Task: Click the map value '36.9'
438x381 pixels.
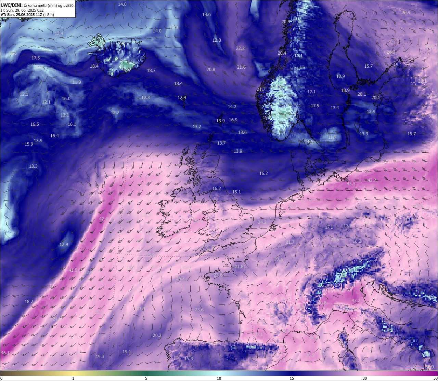Action: pos(310,355)
